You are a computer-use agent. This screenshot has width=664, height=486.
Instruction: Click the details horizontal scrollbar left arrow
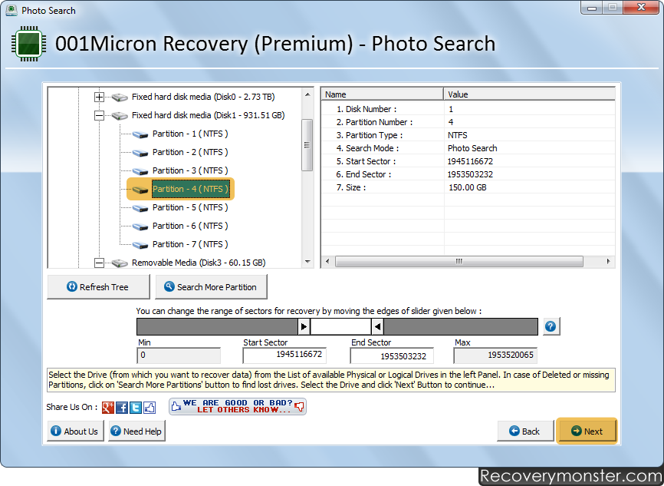pos(327,261)
